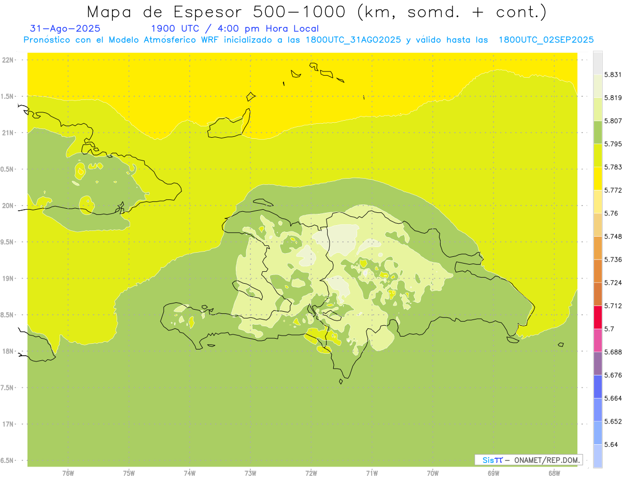The width and height of the screenshot is (622, 480).
Task: Click the longitude axis label "74W"
Action: [x=189, y=473]
